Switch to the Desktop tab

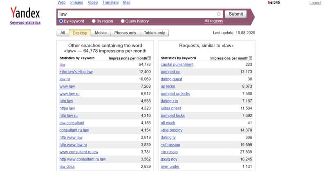80,33
